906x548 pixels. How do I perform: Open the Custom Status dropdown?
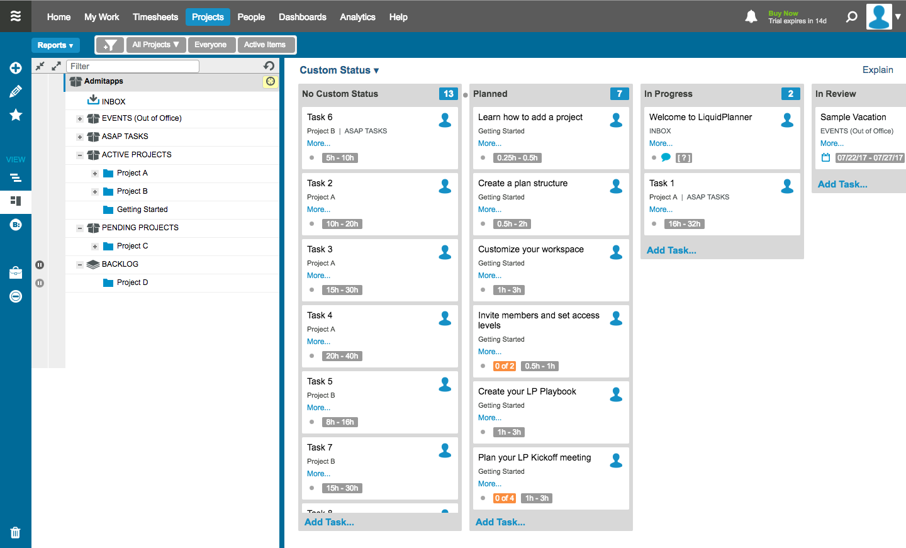point(339,70)
